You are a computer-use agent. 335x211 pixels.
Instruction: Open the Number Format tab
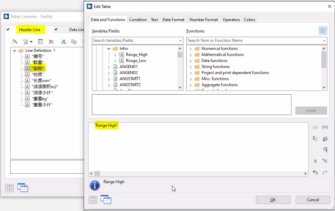203,19
